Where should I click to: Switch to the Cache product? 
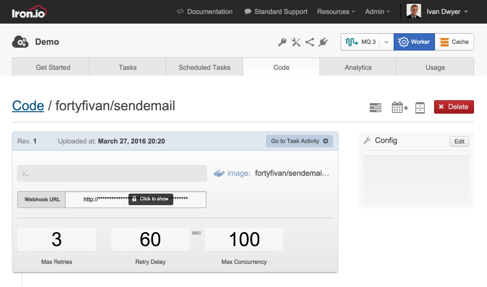454,42
